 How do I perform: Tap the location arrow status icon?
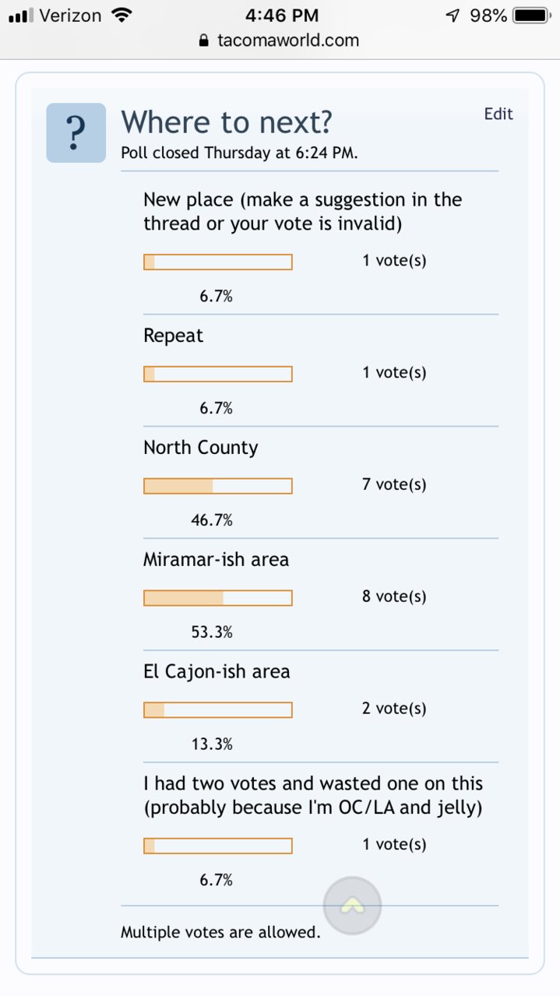pos(453,16)
